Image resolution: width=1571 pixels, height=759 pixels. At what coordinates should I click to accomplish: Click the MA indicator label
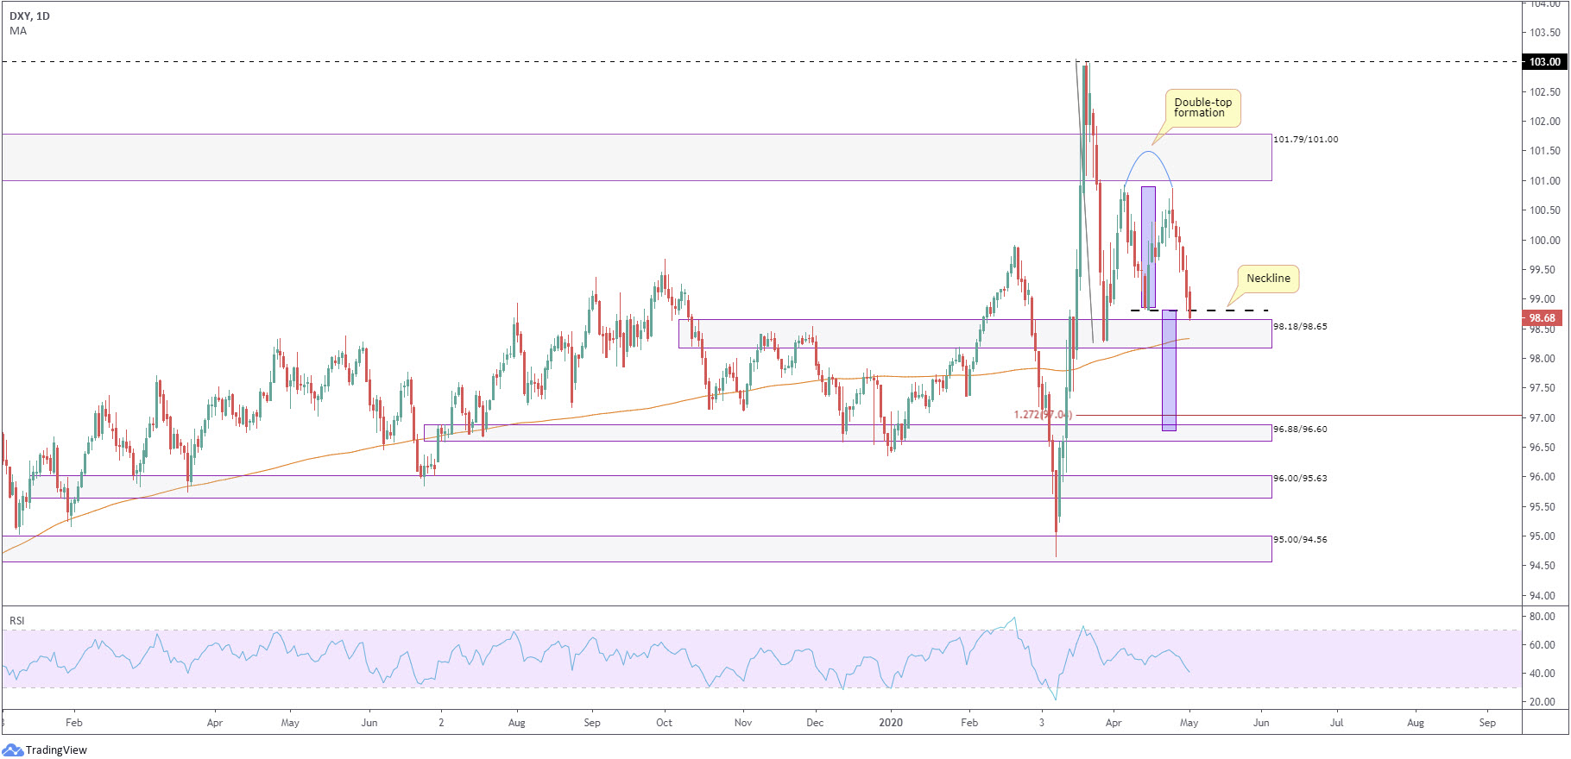pos(18,31)
